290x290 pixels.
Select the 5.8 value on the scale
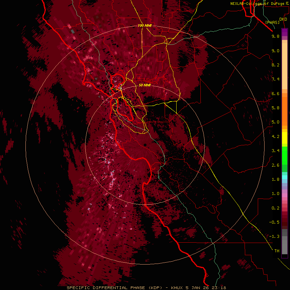tap(275, 108)
